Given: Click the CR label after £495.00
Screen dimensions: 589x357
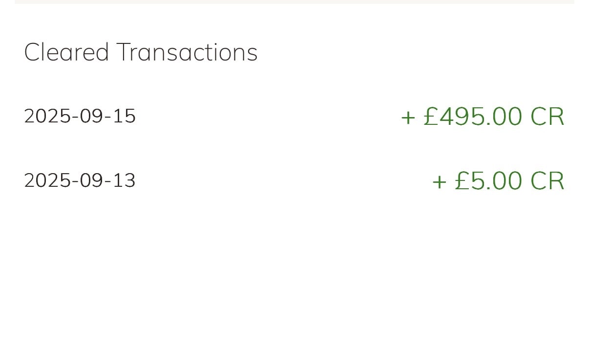Looking at the screenshot, I should (547, 117).
